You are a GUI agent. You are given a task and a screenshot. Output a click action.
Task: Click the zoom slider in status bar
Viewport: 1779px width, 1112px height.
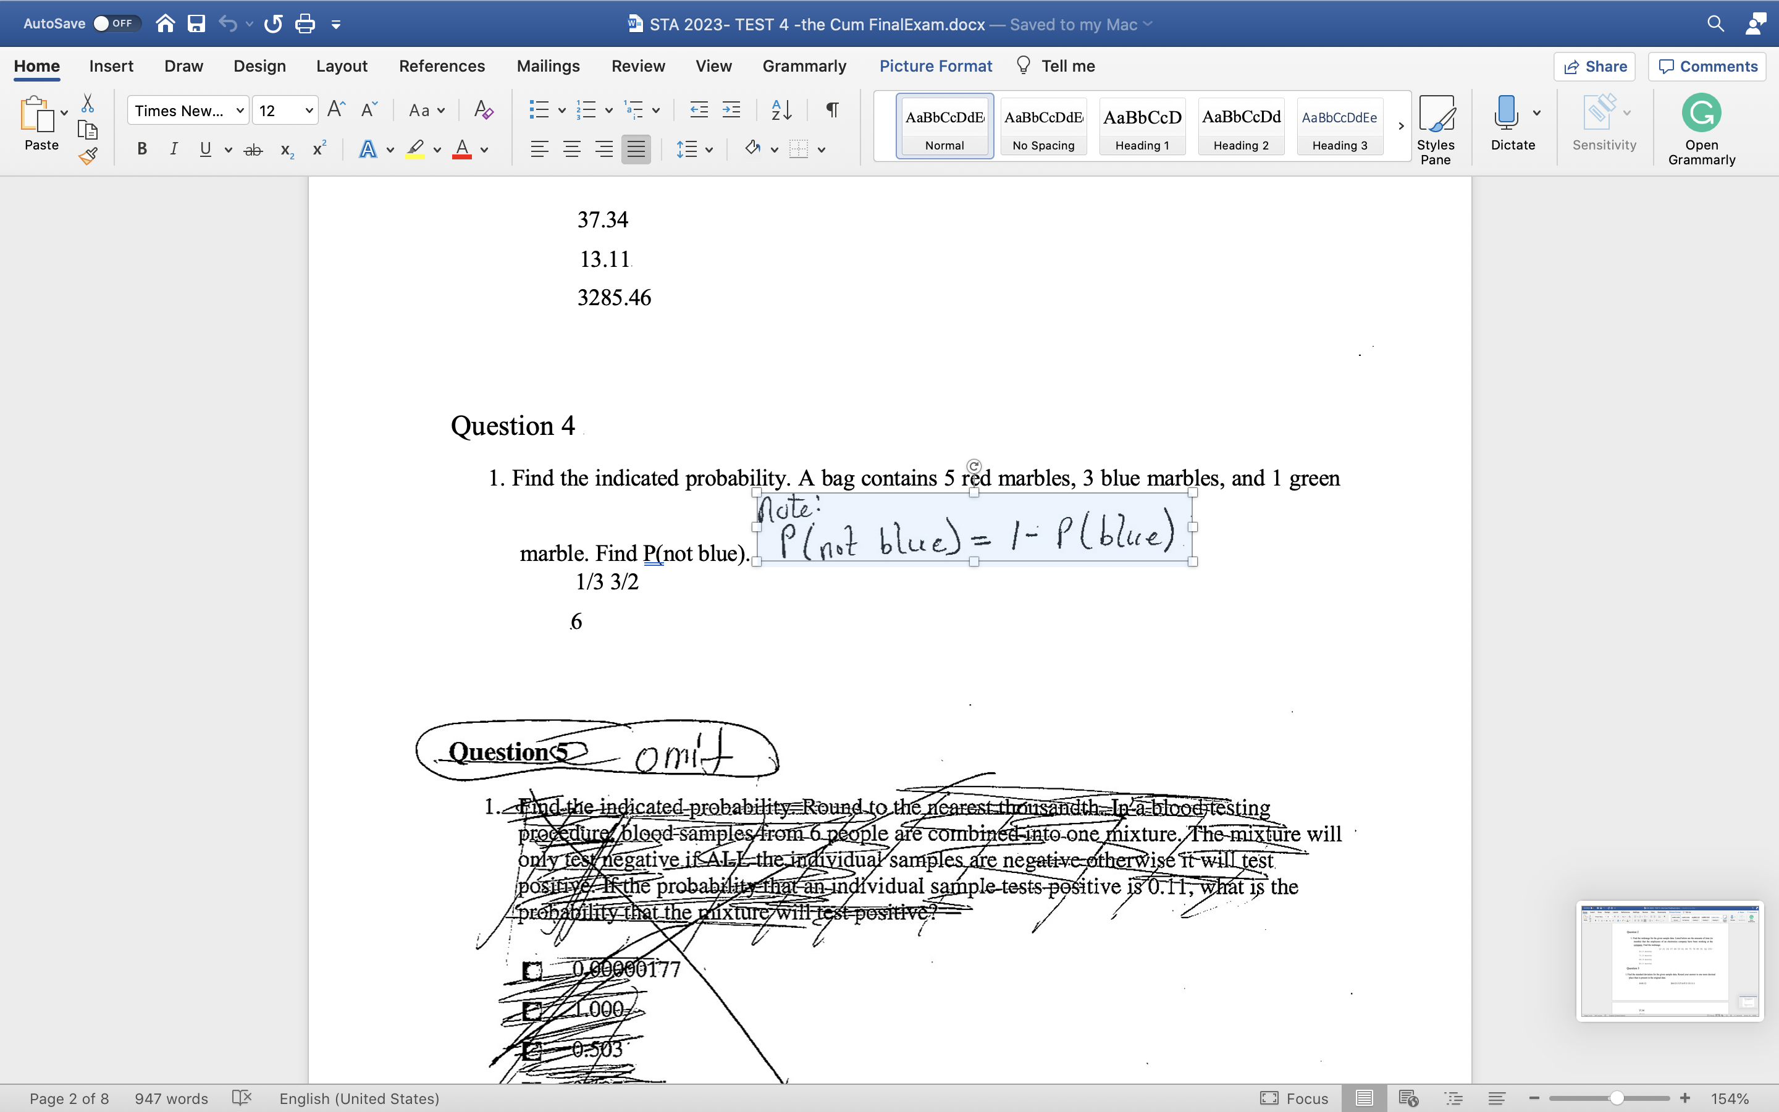tap(1616, 1098)
